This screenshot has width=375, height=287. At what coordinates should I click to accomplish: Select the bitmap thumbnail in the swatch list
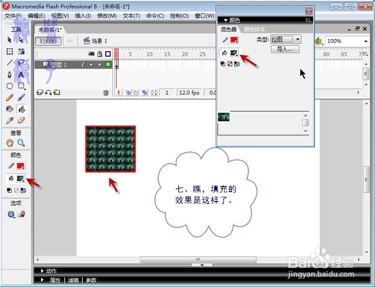223,116
